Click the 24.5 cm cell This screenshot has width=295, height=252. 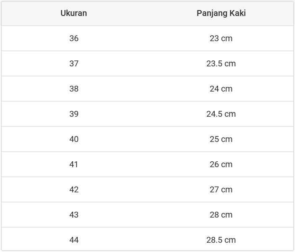tap(221, 114)
